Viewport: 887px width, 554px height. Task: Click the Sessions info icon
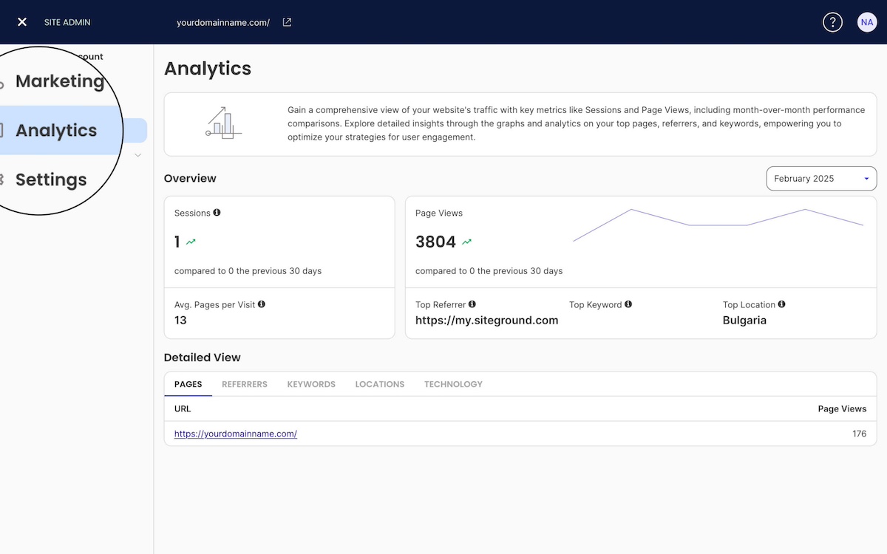[216, 213]
